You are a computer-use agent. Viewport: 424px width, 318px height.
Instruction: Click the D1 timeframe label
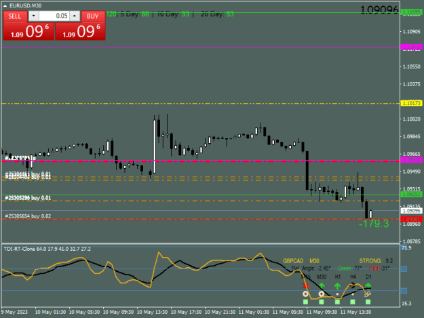pos(368,277)
